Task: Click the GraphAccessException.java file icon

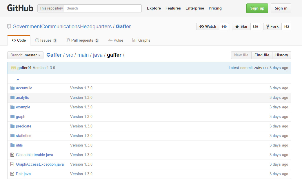Action: tap(12, 164)
